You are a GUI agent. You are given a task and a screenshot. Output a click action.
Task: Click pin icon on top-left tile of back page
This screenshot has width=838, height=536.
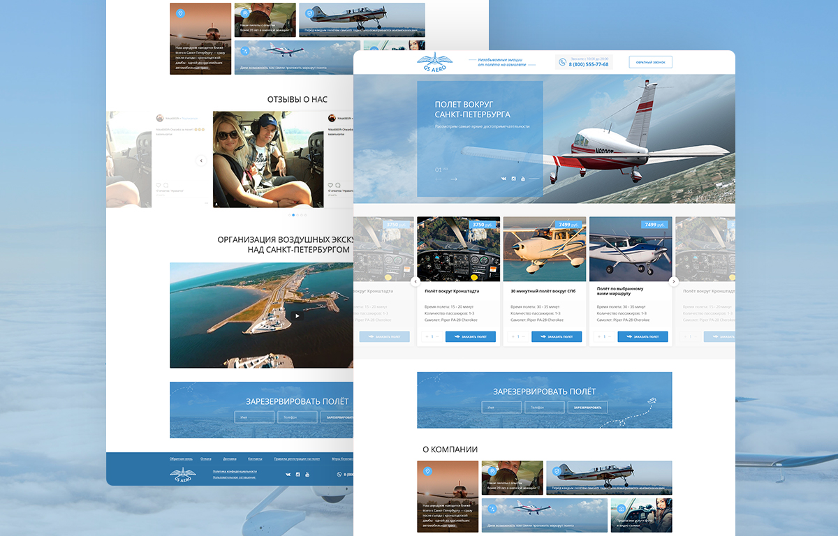tap(180, 13)
